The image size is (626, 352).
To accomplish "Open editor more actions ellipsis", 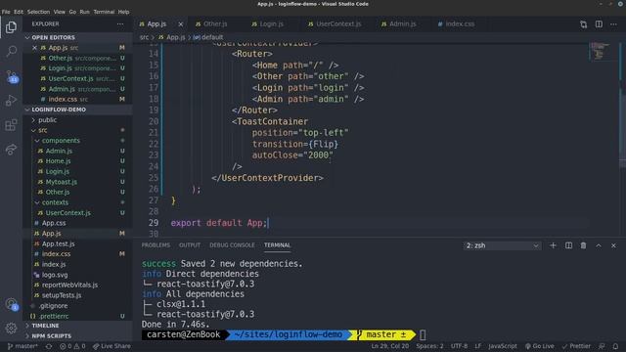I will (613, 24).
